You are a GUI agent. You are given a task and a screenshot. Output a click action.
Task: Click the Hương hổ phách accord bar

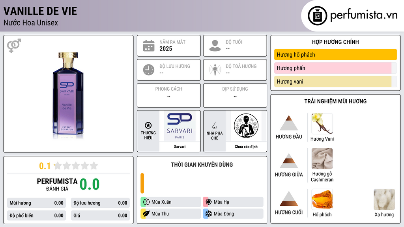[x=335, y=54]
